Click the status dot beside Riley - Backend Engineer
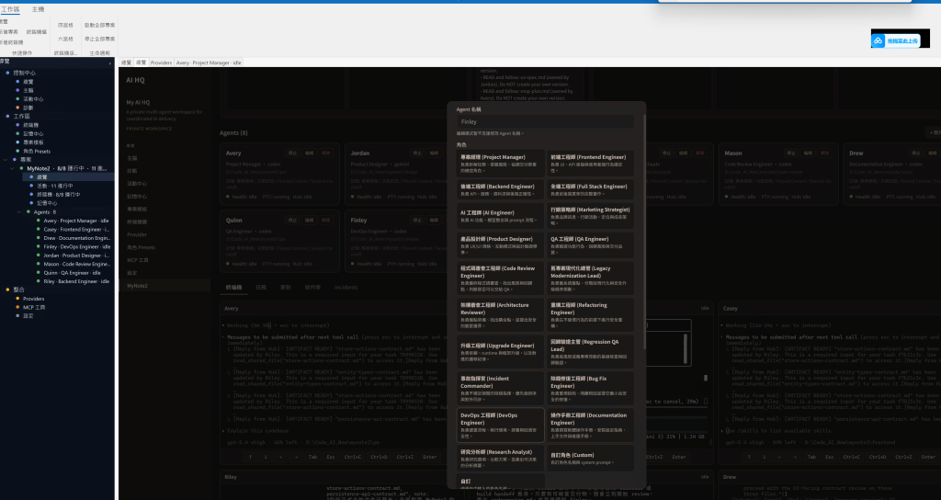Screen dimensions: 941x500 (x=38, y=280)
